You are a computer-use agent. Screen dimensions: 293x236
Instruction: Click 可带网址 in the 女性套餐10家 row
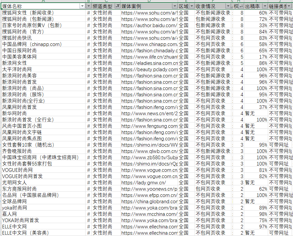(278, 145)
